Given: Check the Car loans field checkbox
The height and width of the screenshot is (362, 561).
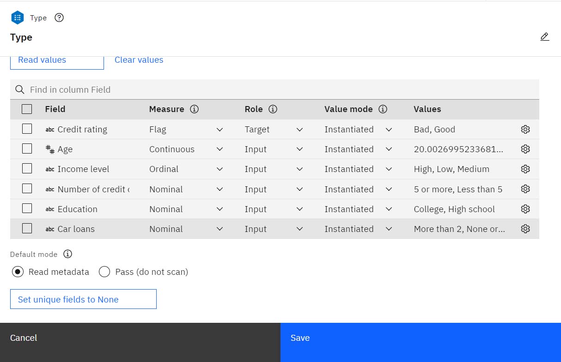Looking at the screenshot, I should click(x=27, y=228).
